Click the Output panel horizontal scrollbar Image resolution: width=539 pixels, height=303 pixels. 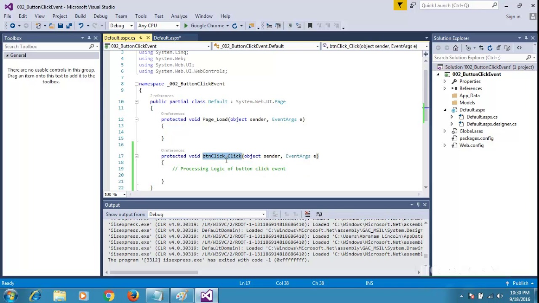[154, 272]
